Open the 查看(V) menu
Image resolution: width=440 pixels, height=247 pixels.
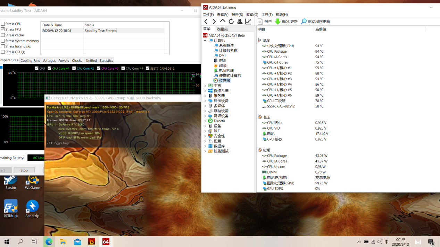(223, 15)
